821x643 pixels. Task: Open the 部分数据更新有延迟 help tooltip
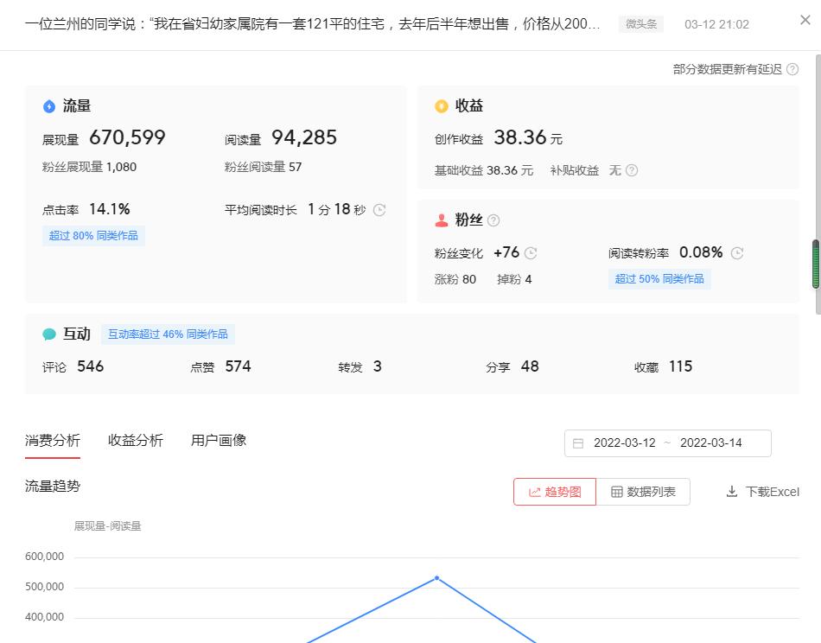(x=792, y=68)
